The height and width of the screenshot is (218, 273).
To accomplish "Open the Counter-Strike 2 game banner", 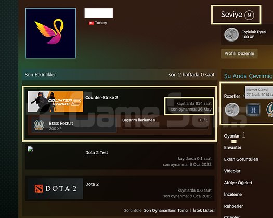I will point(55,102).
